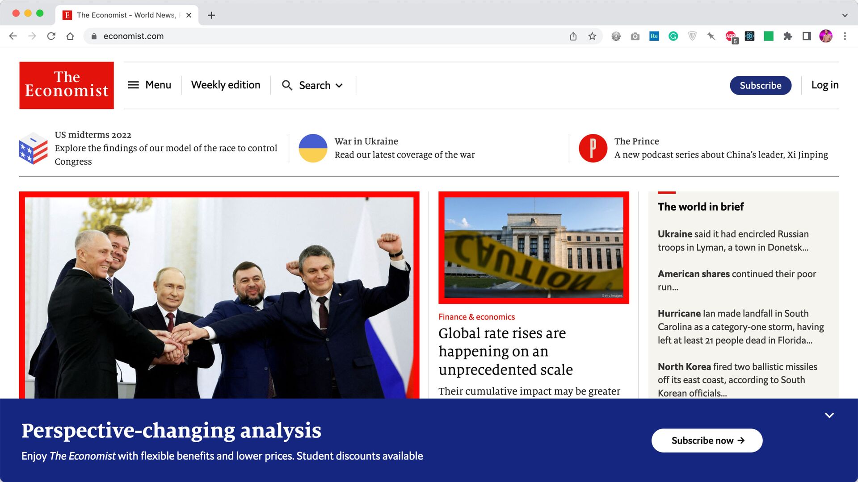The width and height of the screenshot is (858, 482).
Task: Click the Ukraine flag circle icon
Action: coord(313,148)
